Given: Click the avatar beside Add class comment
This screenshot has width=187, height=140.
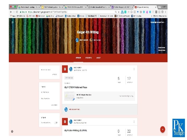Looking at the screenshot, I should coord(66,109).
